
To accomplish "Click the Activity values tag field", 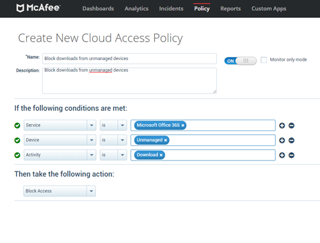I will tap(203, 155).
